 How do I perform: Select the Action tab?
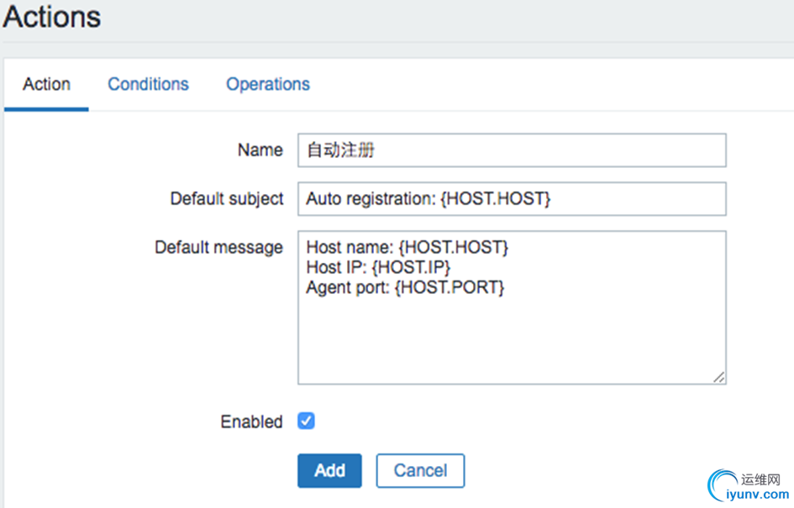[x=46, y=84]
